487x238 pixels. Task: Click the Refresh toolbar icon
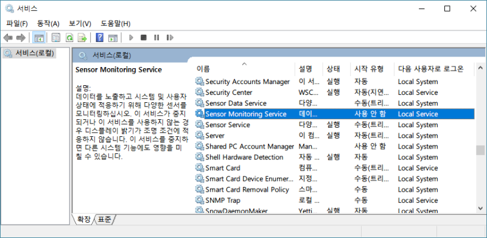point(69,38)
